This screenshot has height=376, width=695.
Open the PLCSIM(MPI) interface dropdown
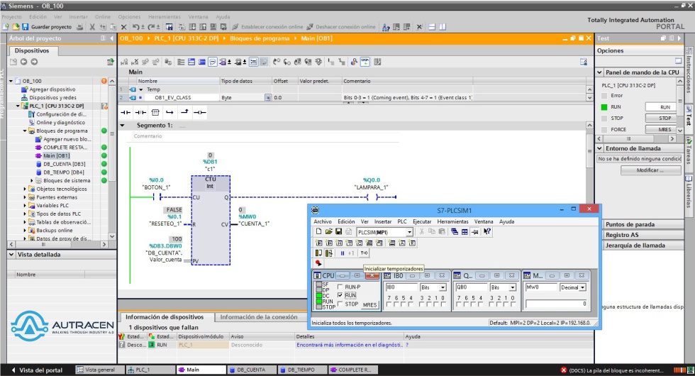coord(410,232)
